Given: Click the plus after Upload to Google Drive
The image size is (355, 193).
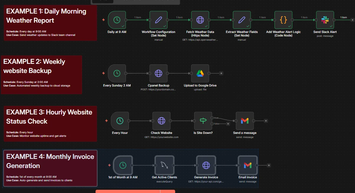Looking at the screenshot, I should coord(221,73).
